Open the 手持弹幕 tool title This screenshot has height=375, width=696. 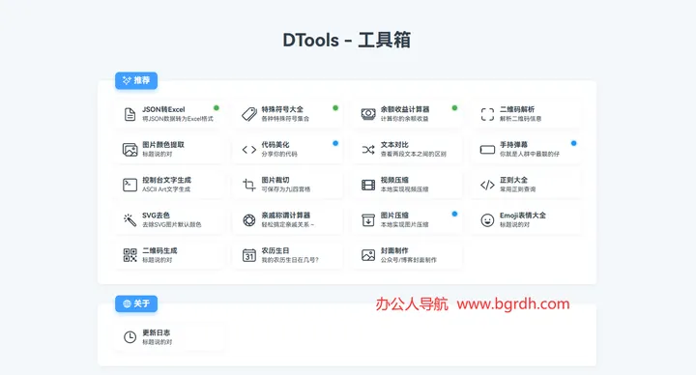(x=513, y=145)
